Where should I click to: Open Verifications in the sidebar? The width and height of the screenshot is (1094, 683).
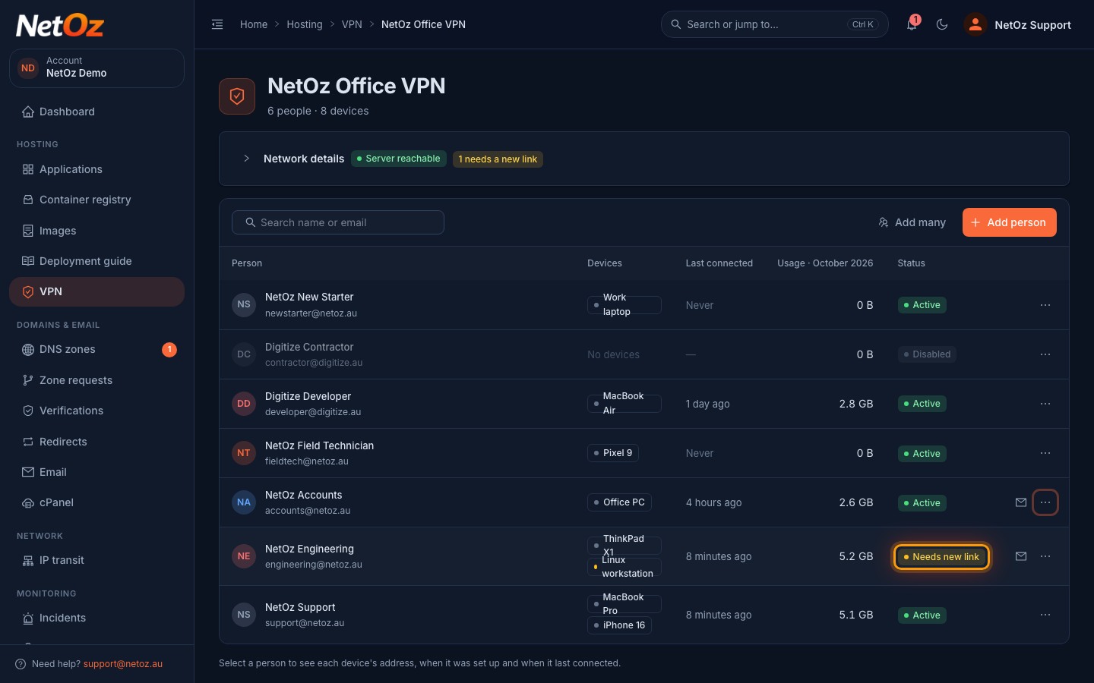[96, 411]
